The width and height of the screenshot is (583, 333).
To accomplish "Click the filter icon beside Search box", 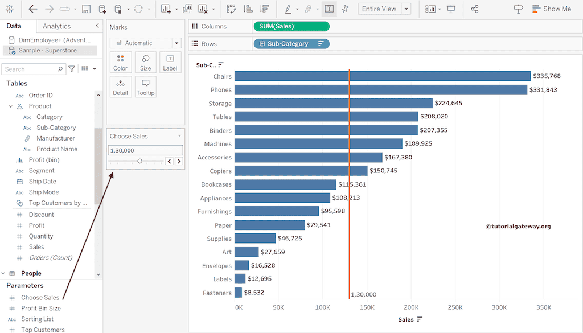I will point(72,69).
